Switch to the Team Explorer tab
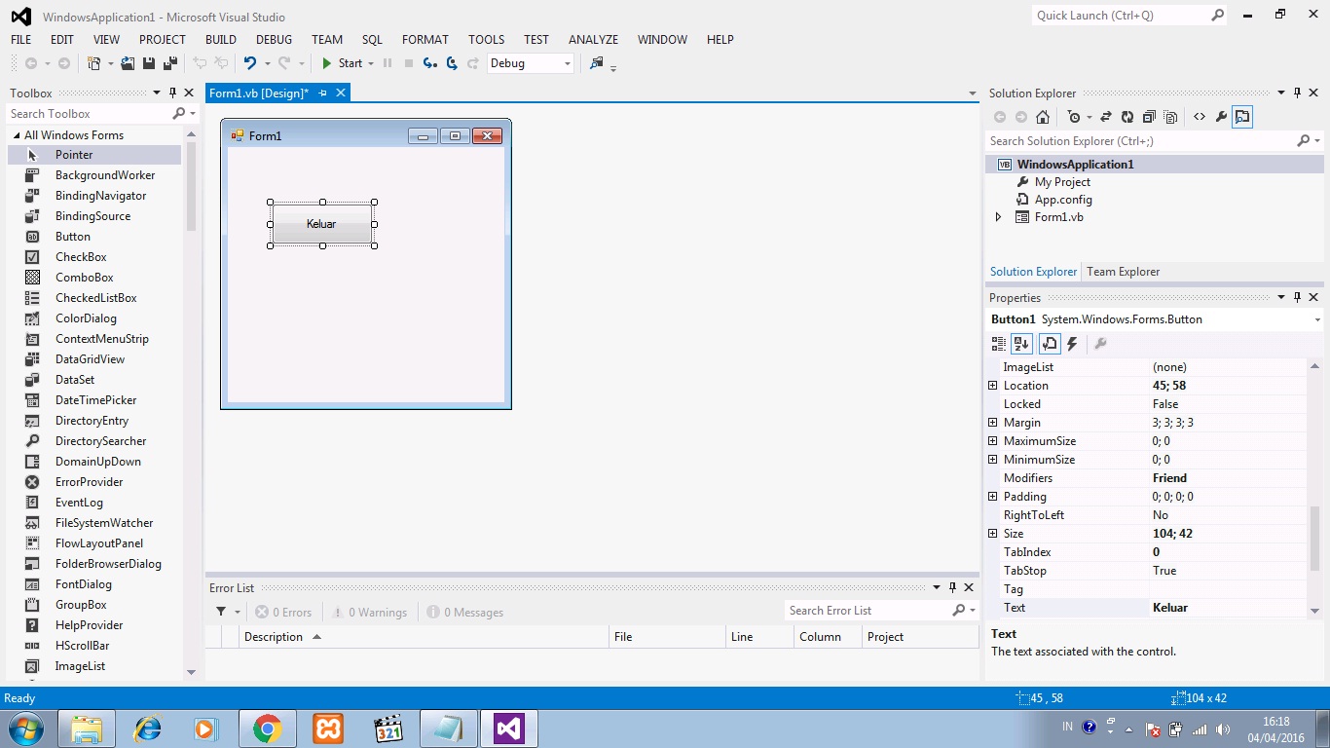 (x=1123, y=272)
